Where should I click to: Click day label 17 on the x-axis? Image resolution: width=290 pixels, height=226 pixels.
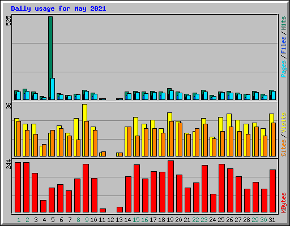click(153, 220)
